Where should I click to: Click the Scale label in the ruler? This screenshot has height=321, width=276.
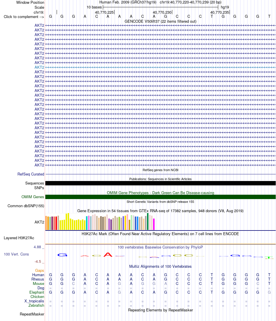[39, 7]
